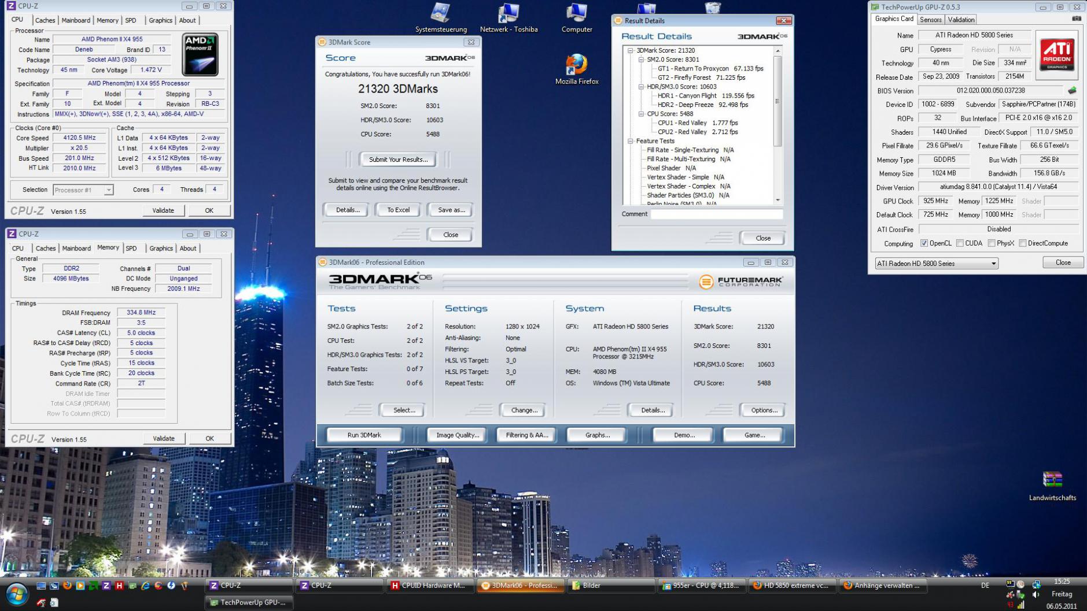Toggle the DirectCompute checkbox in GPU-Z

point(1023,243)
